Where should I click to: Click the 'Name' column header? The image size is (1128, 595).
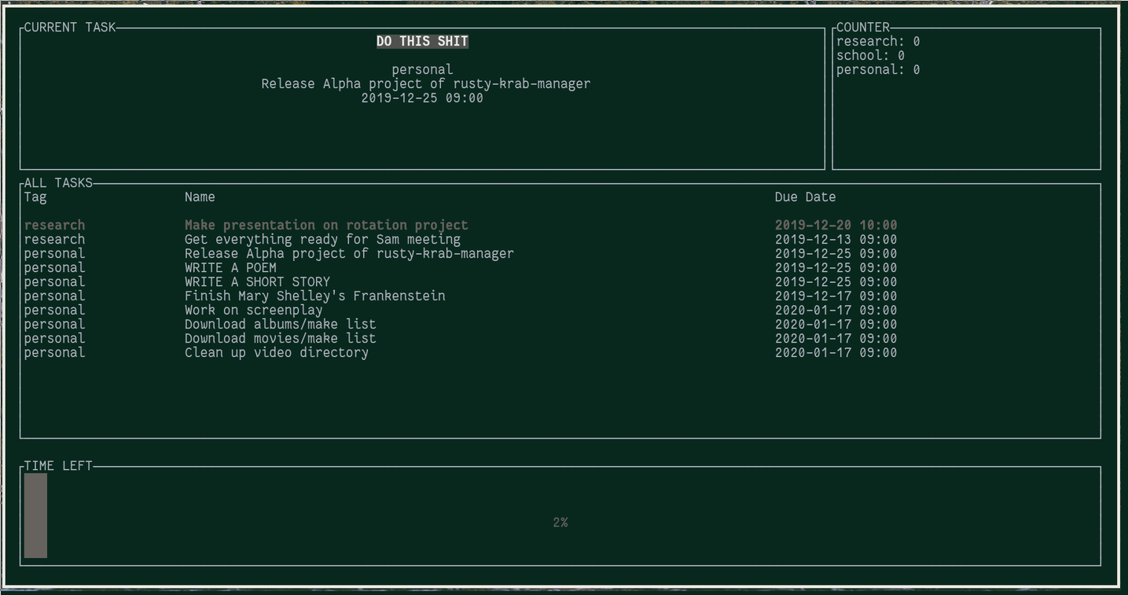tap(200, 197)
